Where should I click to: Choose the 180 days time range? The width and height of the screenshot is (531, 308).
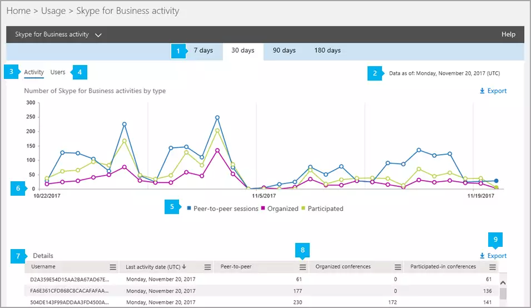click(327, 51)
